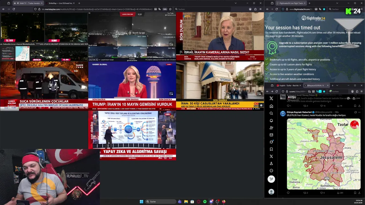The width and height of the screenshot is (365, 205).
Task: Bookmark the Dünya Kaynak Haberleri post
Action: [x=355, y=193]
